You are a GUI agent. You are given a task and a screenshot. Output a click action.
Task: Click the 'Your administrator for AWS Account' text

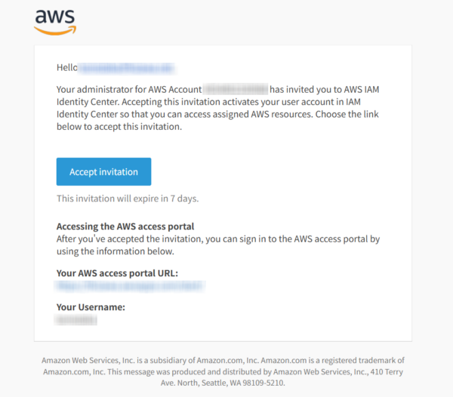click(x=129, y=90)
